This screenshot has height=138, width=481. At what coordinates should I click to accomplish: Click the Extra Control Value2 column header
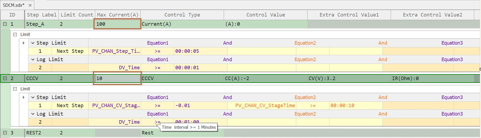tap(432, 15)
